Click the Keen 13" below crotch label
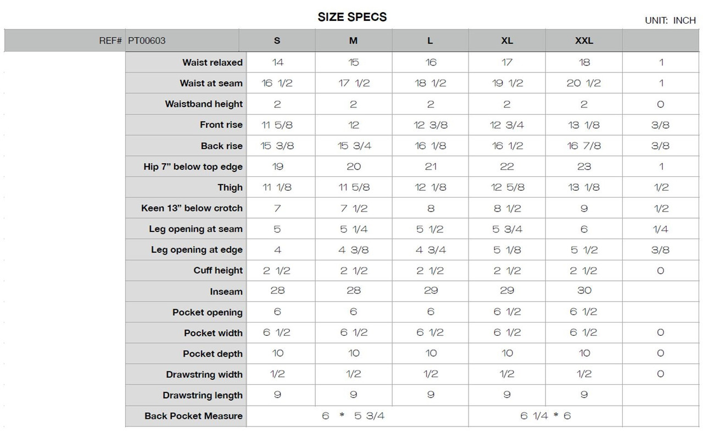The height and width of the screenshot is (433, 703). click(x=192, y=209)
